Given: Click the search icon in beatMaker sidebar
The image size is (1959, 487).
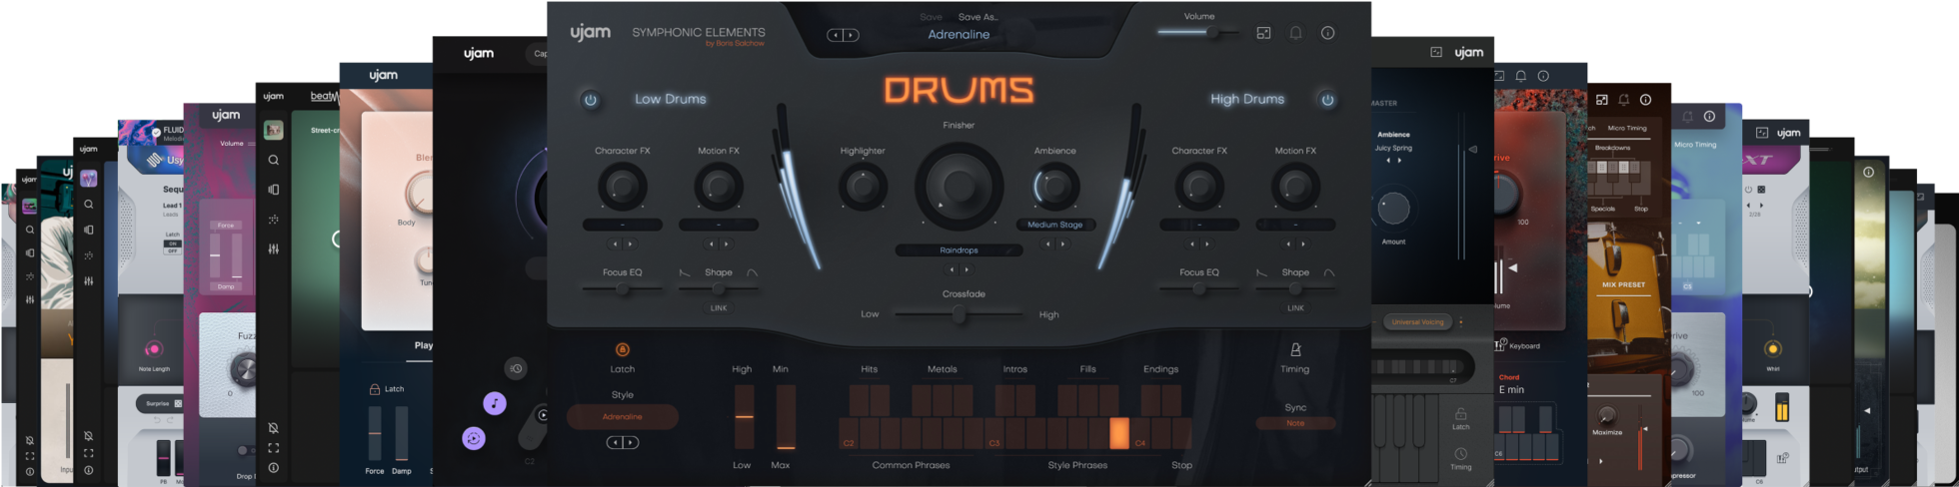Looking at the screenshot, I should point(273,160).
